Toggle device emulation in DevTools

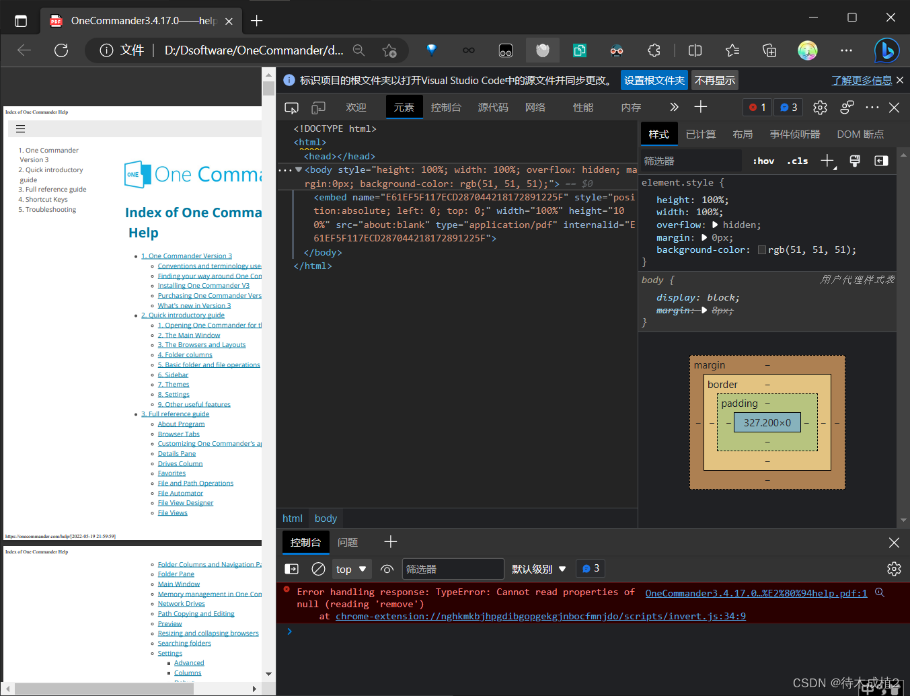pos(318,108)
